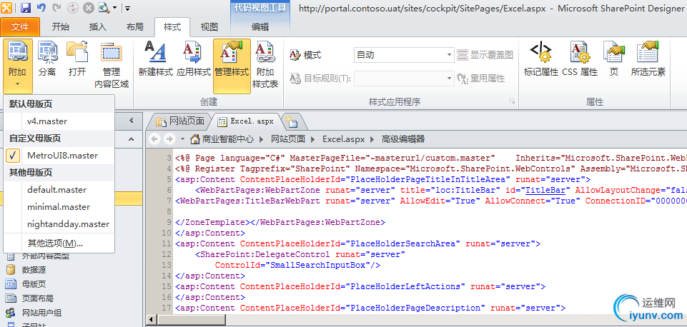Click the Forward navigation arrow in breadcrumb

169,139
